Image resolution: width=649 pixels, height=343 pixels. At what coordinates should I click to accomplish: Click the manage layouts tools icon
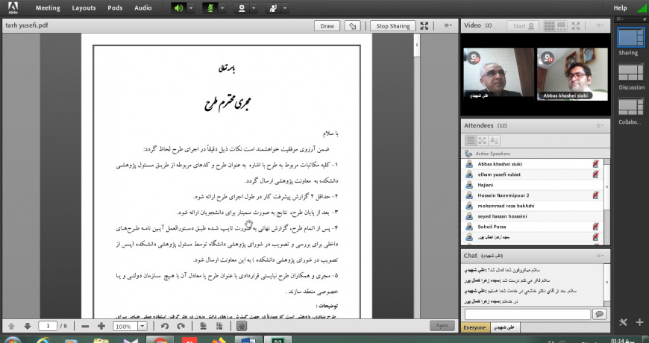[x=624, y=322]
